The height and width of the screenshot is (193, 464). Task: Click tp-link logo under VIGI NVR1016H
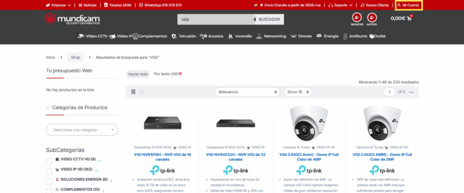pos(163,170)
